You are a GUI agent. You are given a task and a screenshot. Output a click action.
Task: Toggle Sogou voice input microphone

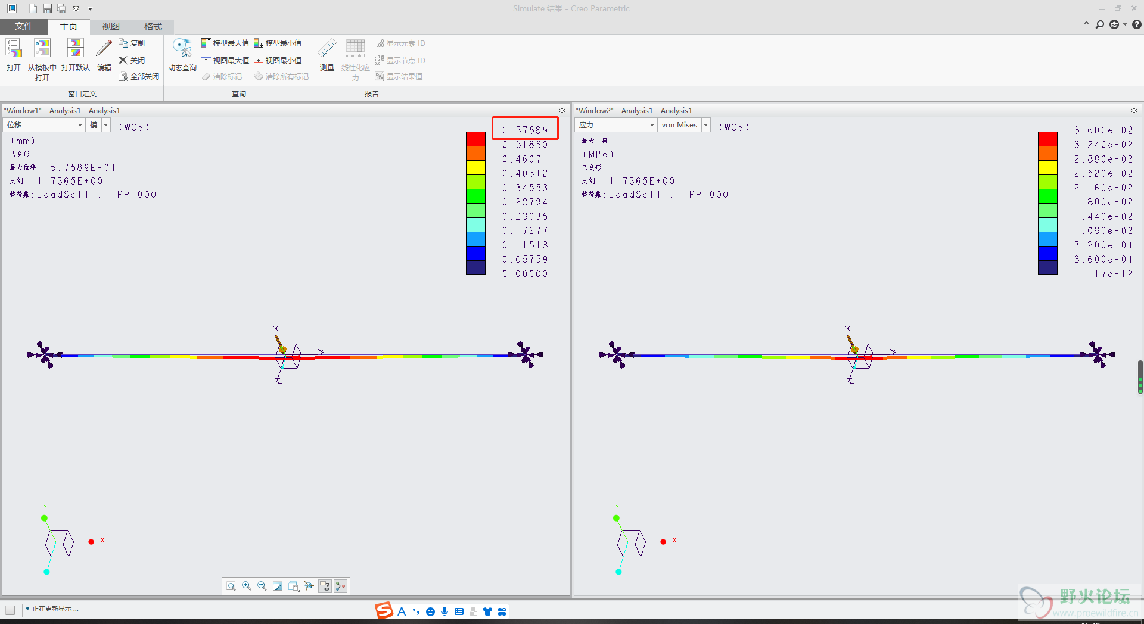(444, 611)
